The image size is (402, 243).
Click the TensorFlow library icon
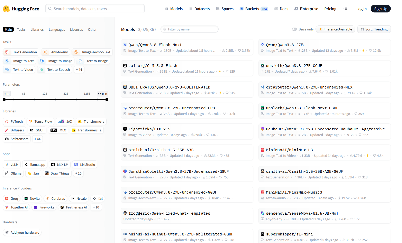[31, 121]
